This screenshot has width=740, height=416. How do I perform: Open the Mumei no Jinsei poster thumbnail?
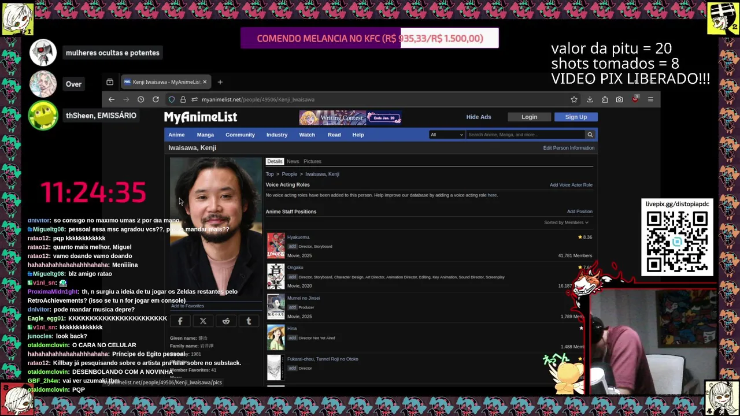click(276, 306)
